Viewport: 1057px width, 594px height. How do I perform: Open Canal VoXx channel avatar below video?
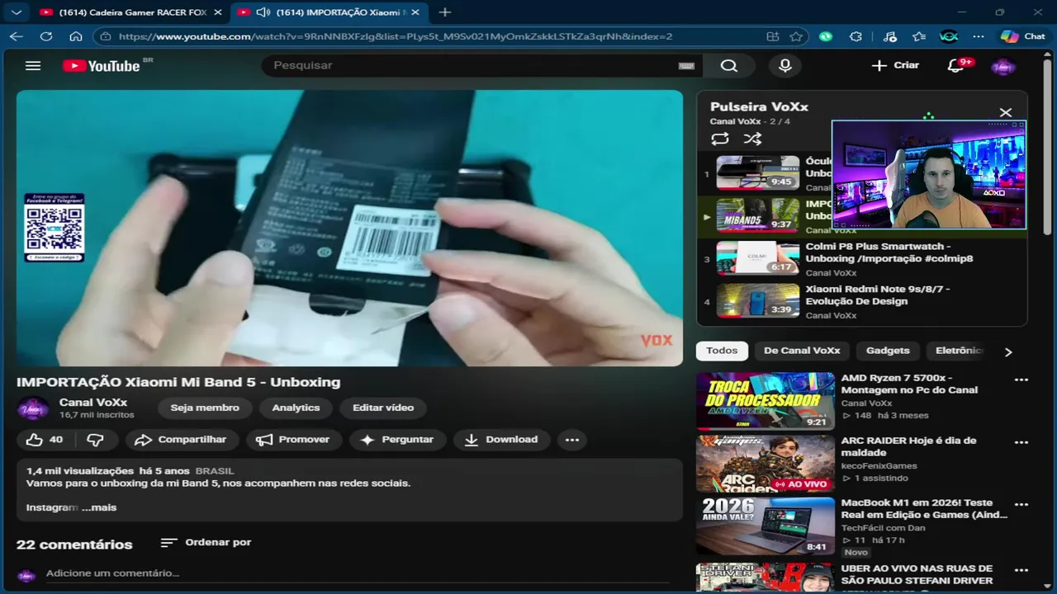click(32, 408)
